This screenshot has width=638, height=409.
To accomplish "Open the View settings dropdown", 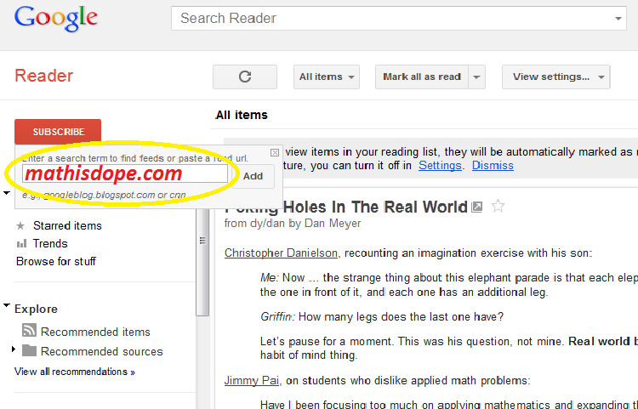I will 555,77.
